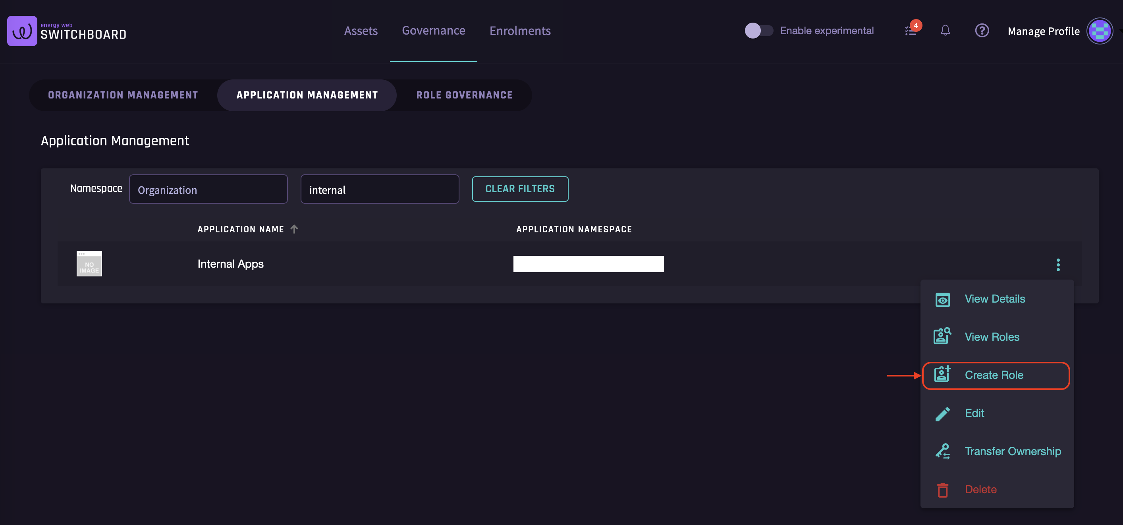Click the Transfer Ownership key icon
The image size is (1123, 525).
coord(942,451)
